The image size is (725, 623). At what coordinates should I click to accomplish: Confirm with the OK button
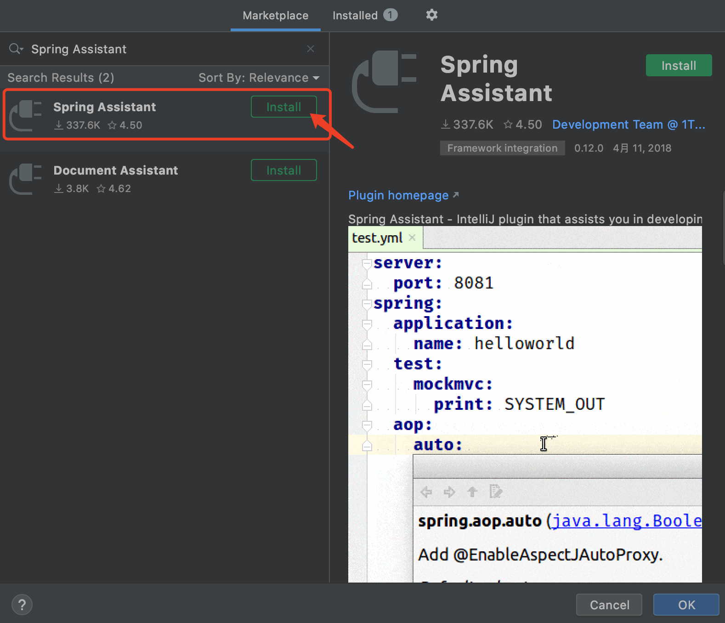[686, 605]
